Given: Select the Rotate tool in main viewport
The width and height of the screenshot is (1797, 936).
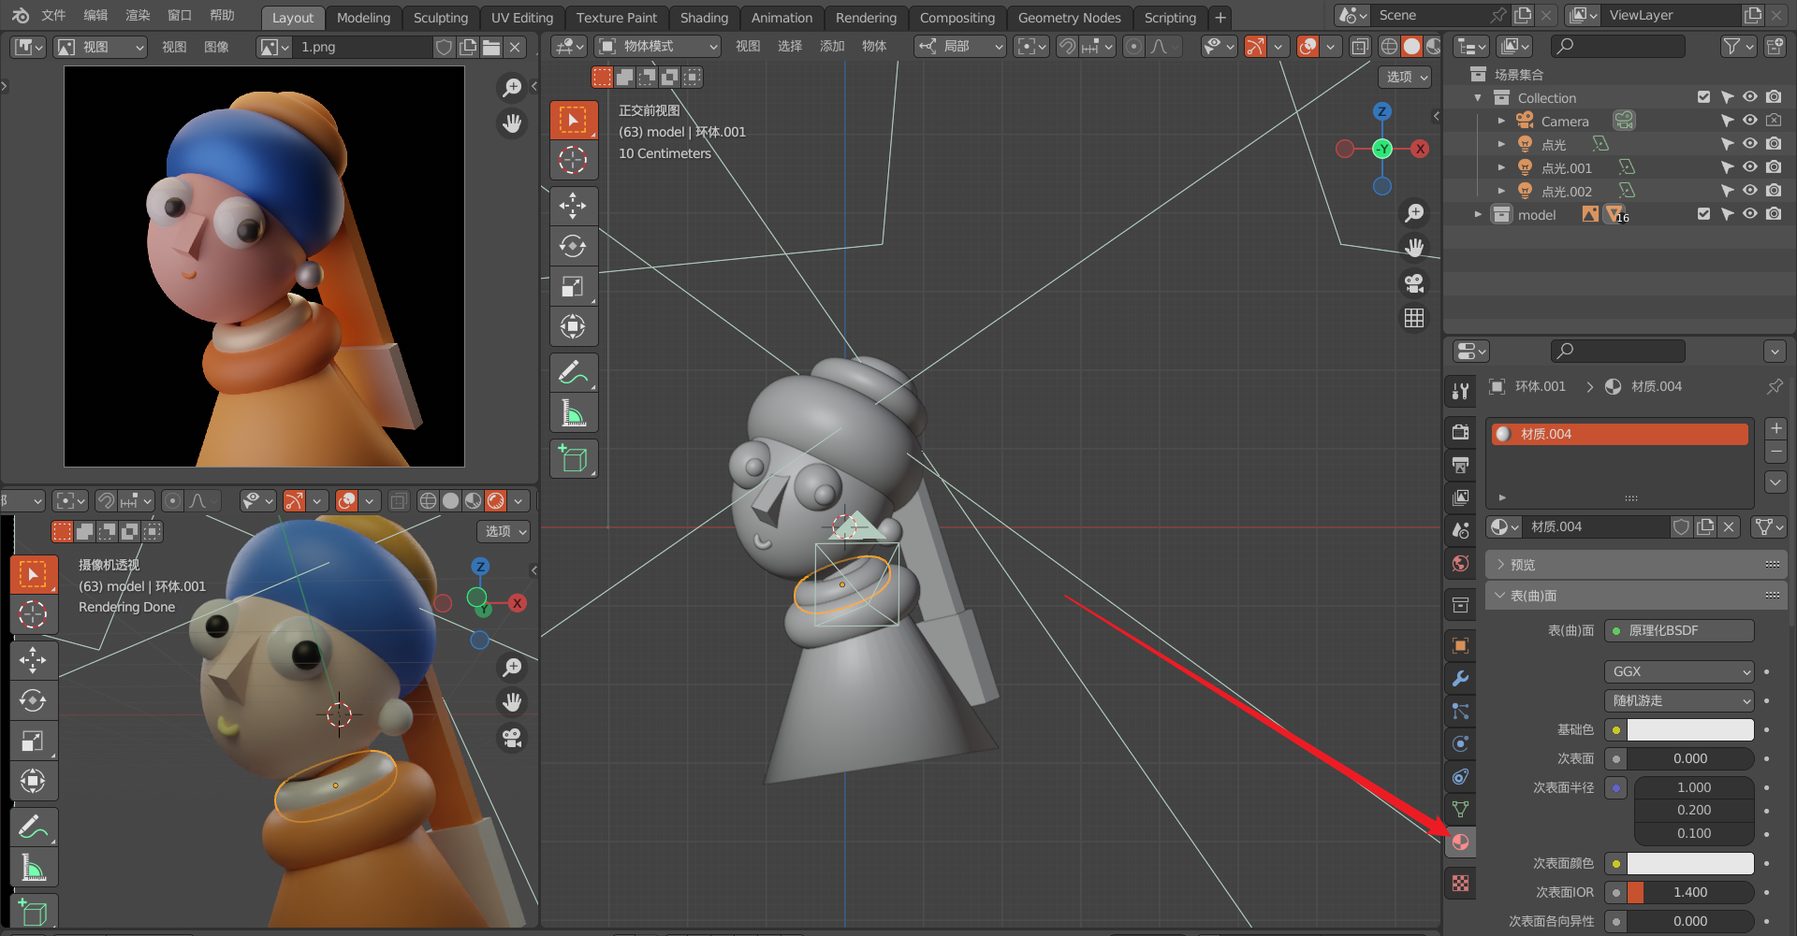Looking at the screenshot, I should [x=573, y=246].
